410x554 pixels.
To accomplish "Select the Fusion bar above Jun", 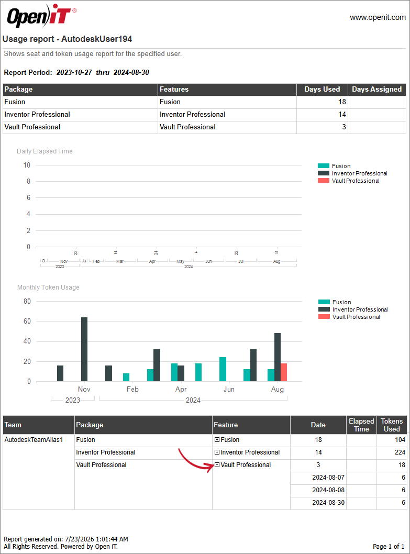I will 223,369.
